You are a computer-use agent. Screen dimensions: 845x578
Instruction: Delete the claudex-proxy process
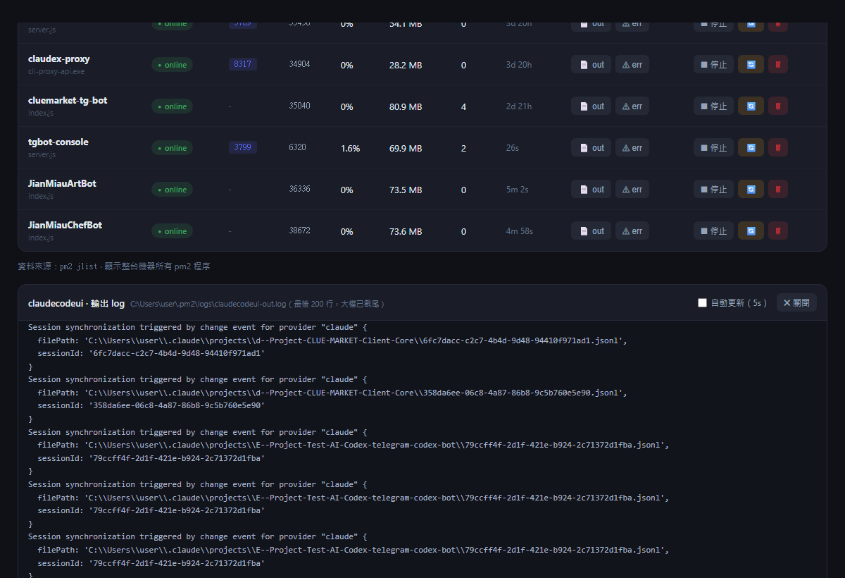click(x=778, y=65)
